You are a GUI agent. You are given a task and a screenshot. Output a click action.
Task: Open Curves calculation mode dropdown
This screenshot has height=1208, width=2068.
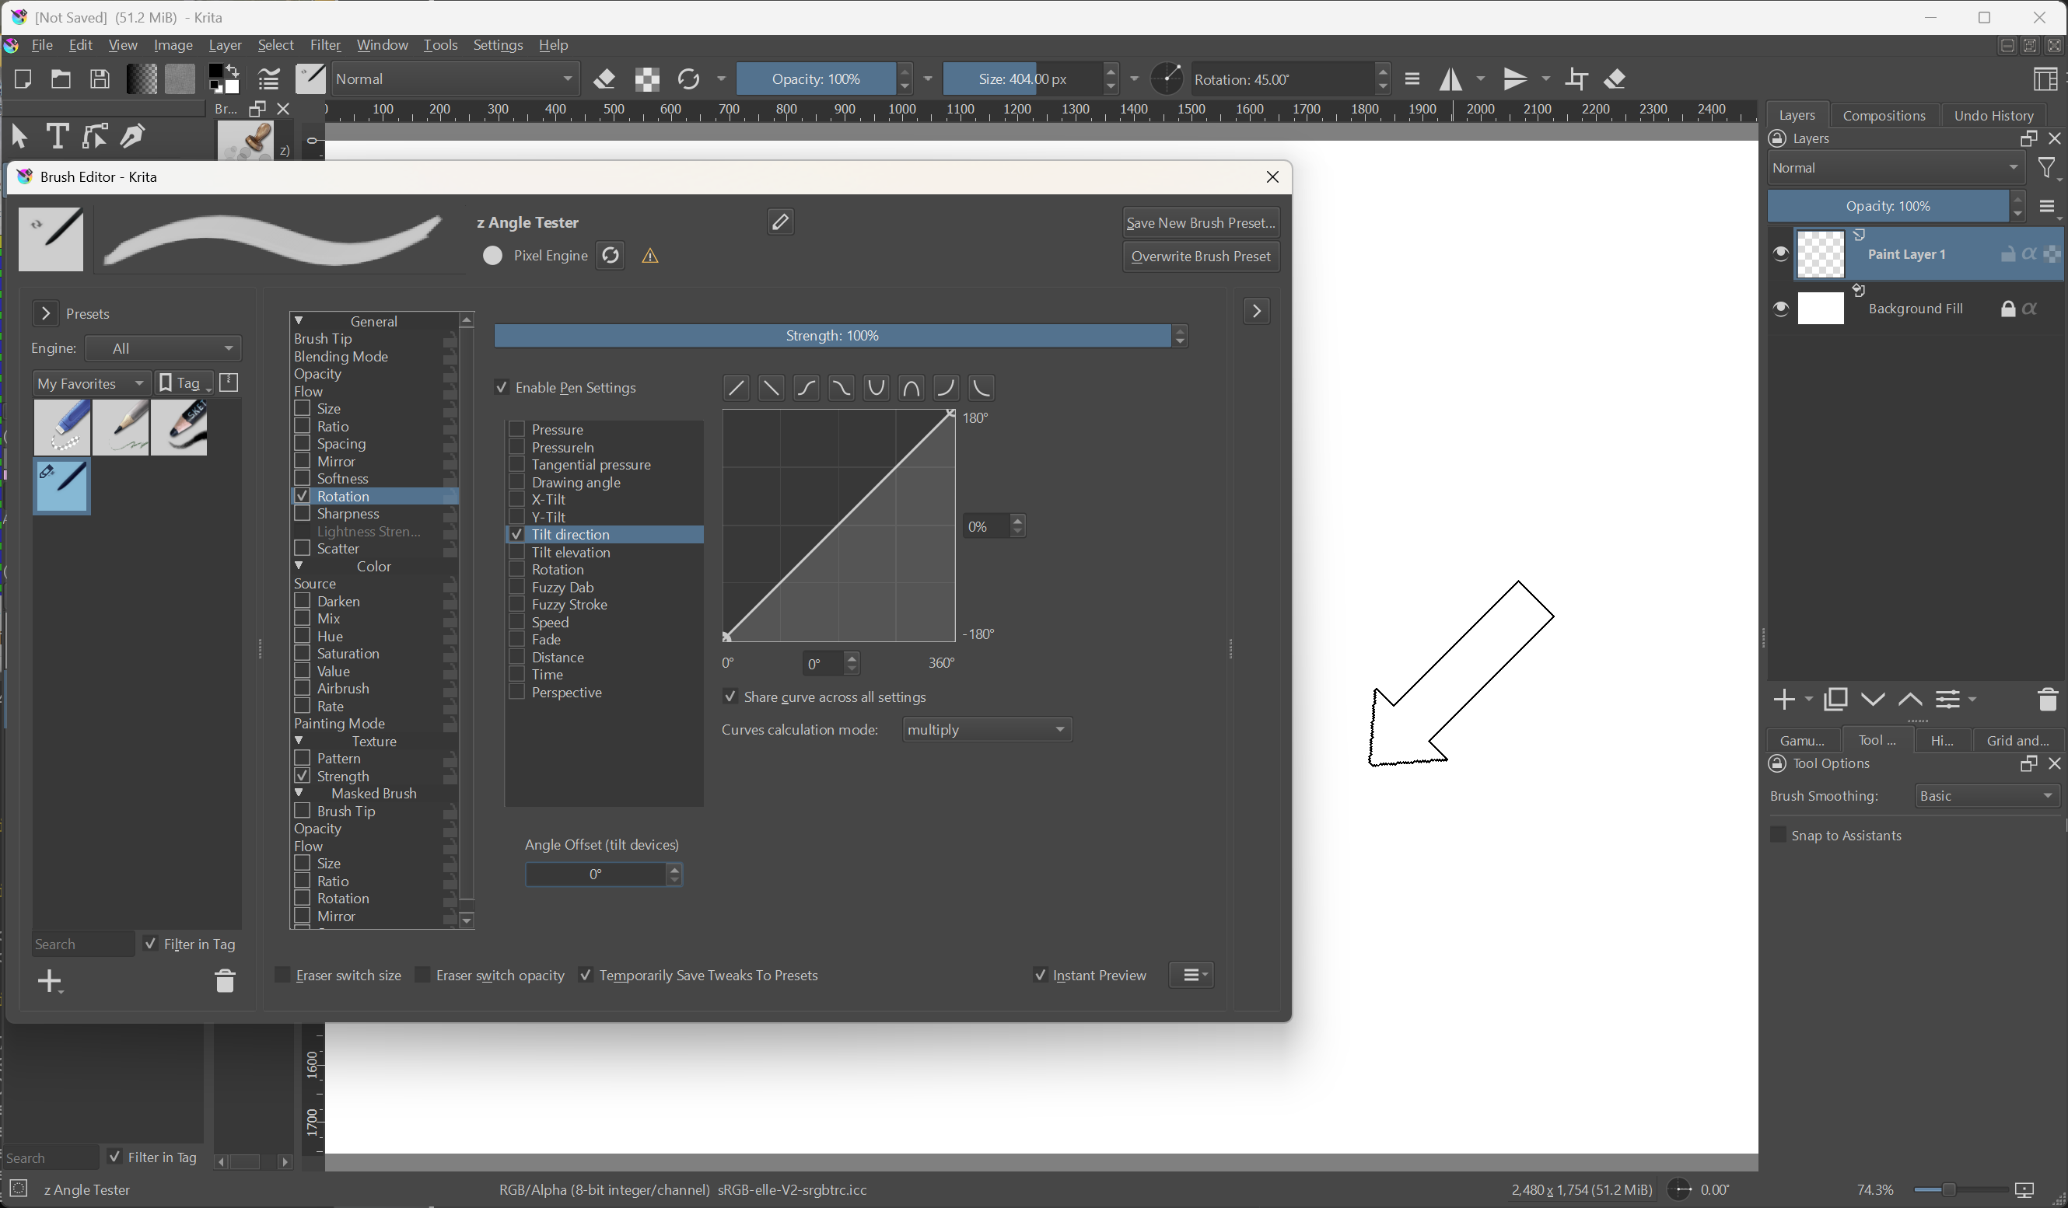pyautogui.click(x=986, y=730)
